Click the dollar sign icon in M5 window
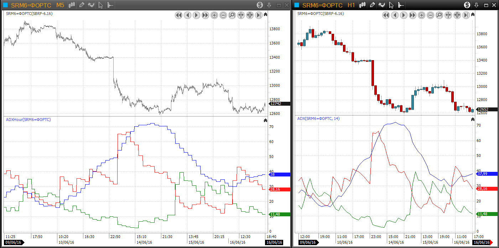This screenshot has height=248, width=499. click(x=260, y=5)
